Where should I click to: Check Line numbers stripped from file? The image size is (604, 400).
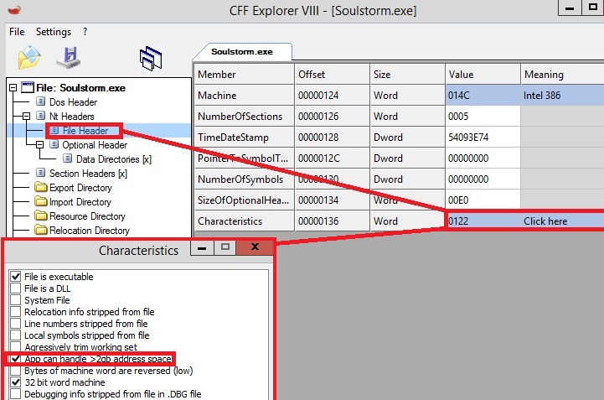click(15, 323)
